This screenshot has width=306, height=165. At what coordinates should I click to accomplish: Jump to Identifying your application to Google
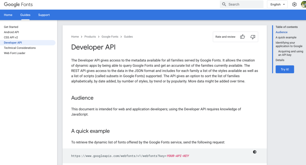[289, 44]
